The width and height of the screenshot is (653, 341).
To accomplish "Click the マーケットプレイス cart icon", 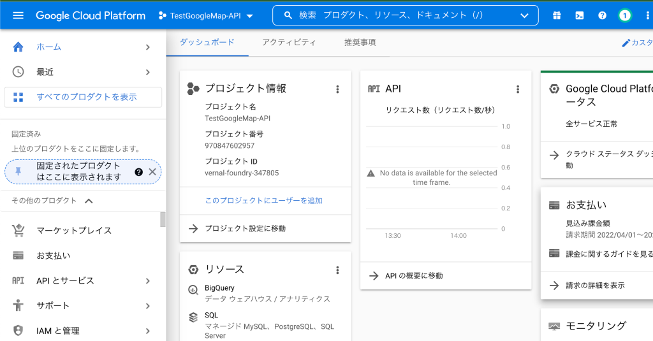I will (18, 230).
